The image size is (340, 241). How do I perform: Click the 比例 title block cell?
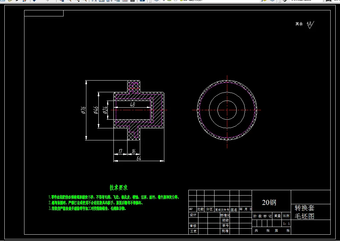pos(286,216)
